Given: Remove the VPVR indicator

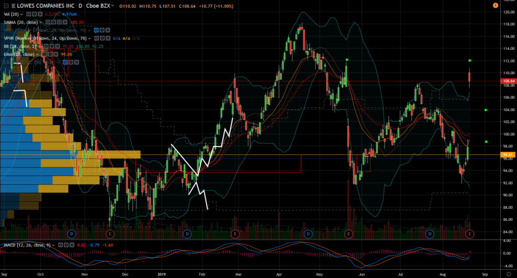Looking at the screenshot, I should [x=108, y=38].
